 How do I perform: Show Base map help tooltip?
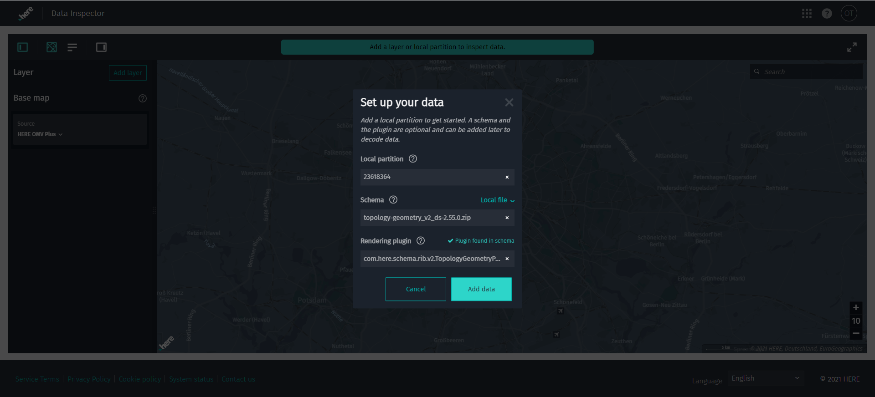point(143,98)
